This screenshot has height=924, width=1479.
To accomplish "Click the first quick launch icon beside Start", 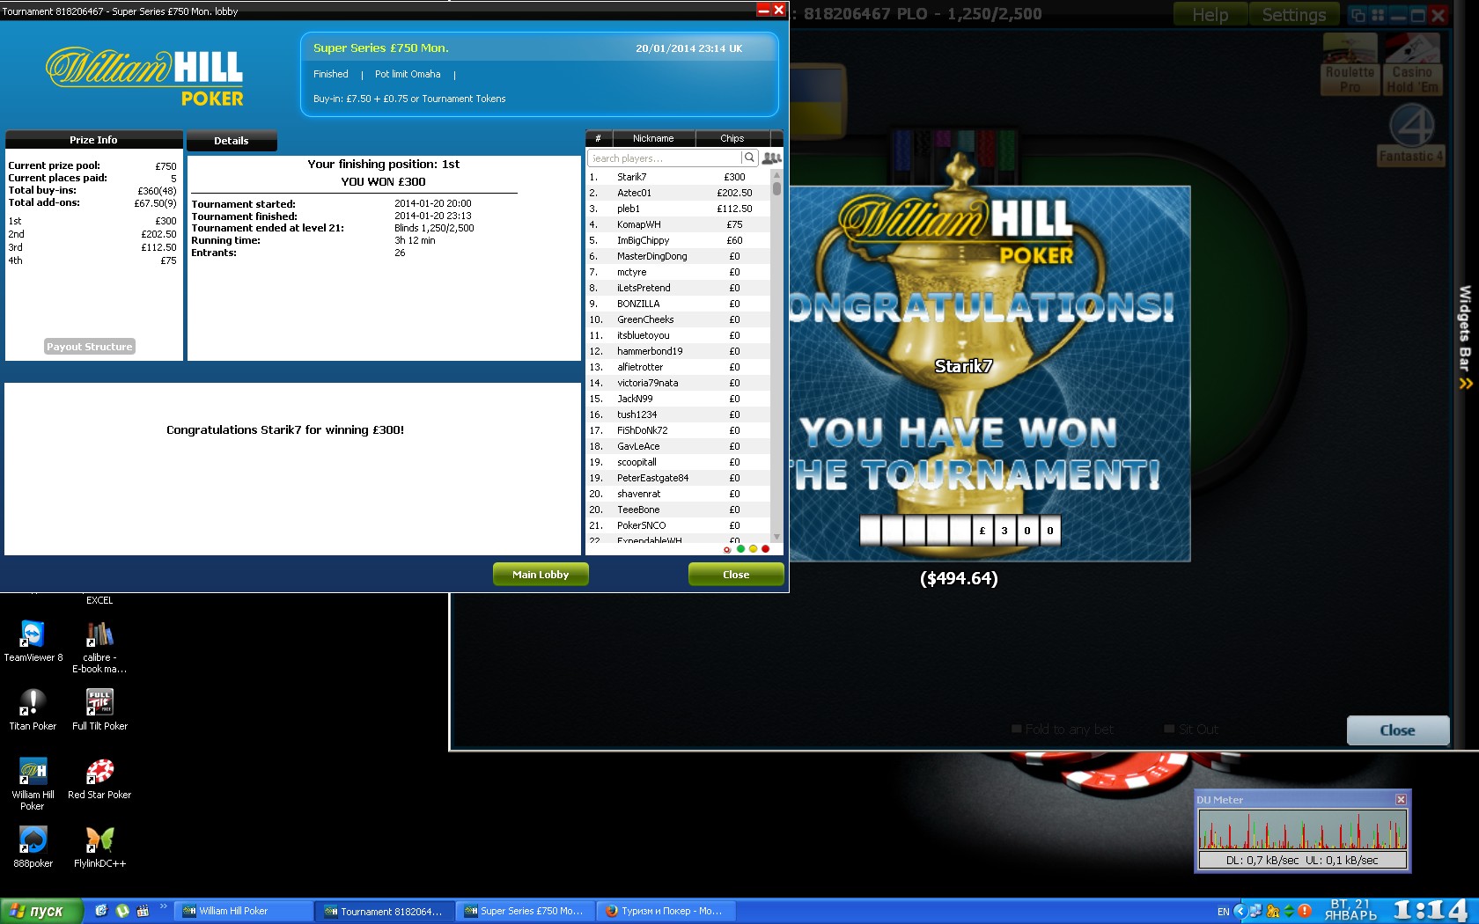I will click(x=101, y=911).
